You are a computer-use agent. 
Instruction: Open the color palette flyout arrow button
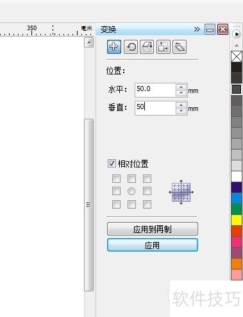tap(237, 34)
